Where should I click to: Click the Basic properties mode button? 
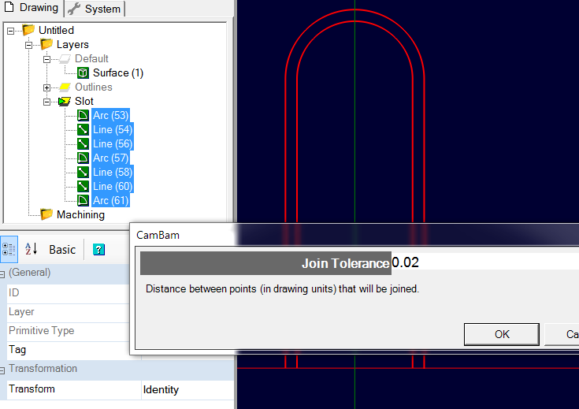tap(62, 250)
